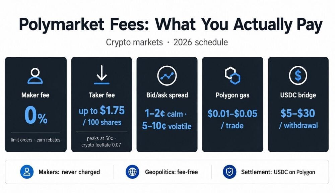This screenshot has height=193, width=335.
Task: Click the globe icon beside Geopolitics
Action: tap(132, 172)
